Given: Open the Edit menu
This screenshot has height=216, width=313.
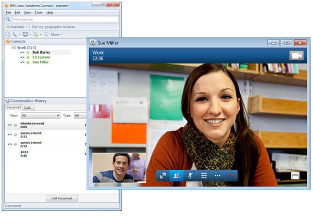Looking at the screenshot, I should 17,13.
